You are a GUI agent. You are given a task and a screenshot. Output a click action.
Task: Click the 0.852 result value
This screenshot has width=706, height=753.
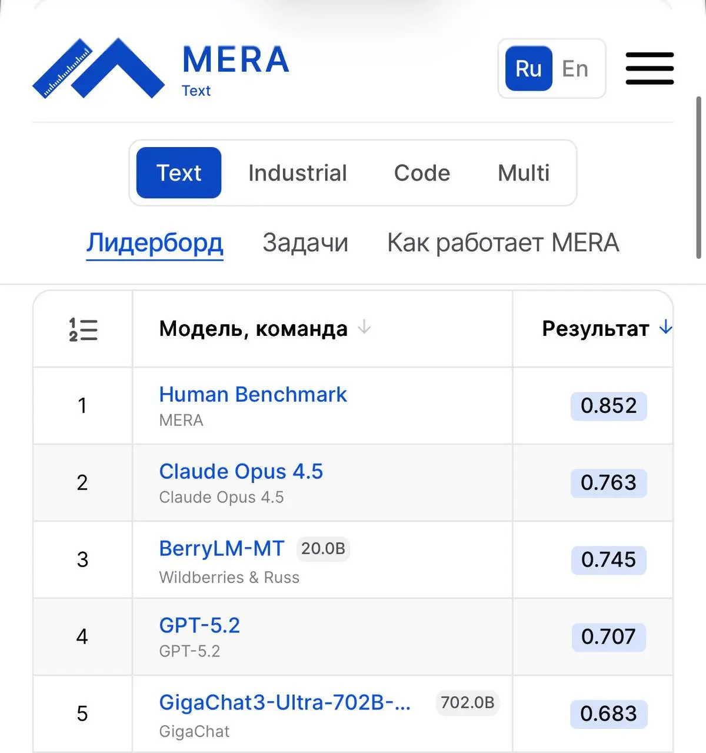click(x=608, y=406)
